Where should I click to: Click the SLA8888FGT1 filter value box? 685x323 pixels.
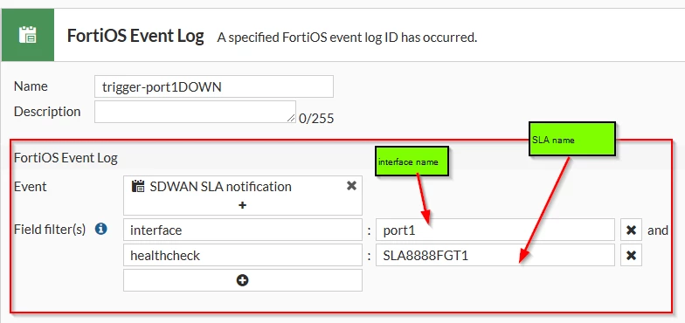pos(495,255)
